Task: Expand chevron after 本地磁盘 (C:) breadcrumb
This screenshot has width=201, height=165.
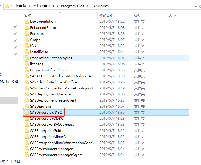Action: coord(57,6)
